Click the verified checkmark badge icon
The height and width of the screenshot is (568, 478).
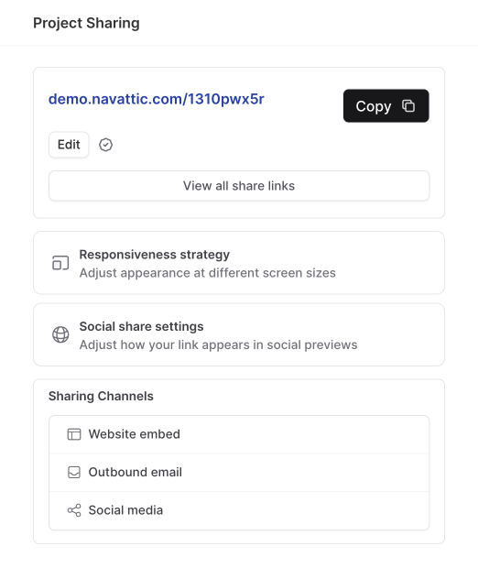pyautogui.click(x=105, y=145)
